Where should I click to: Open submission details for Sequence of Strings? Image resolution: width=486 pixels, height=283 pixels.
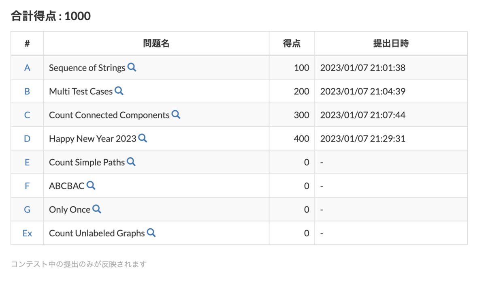[132, 68]
